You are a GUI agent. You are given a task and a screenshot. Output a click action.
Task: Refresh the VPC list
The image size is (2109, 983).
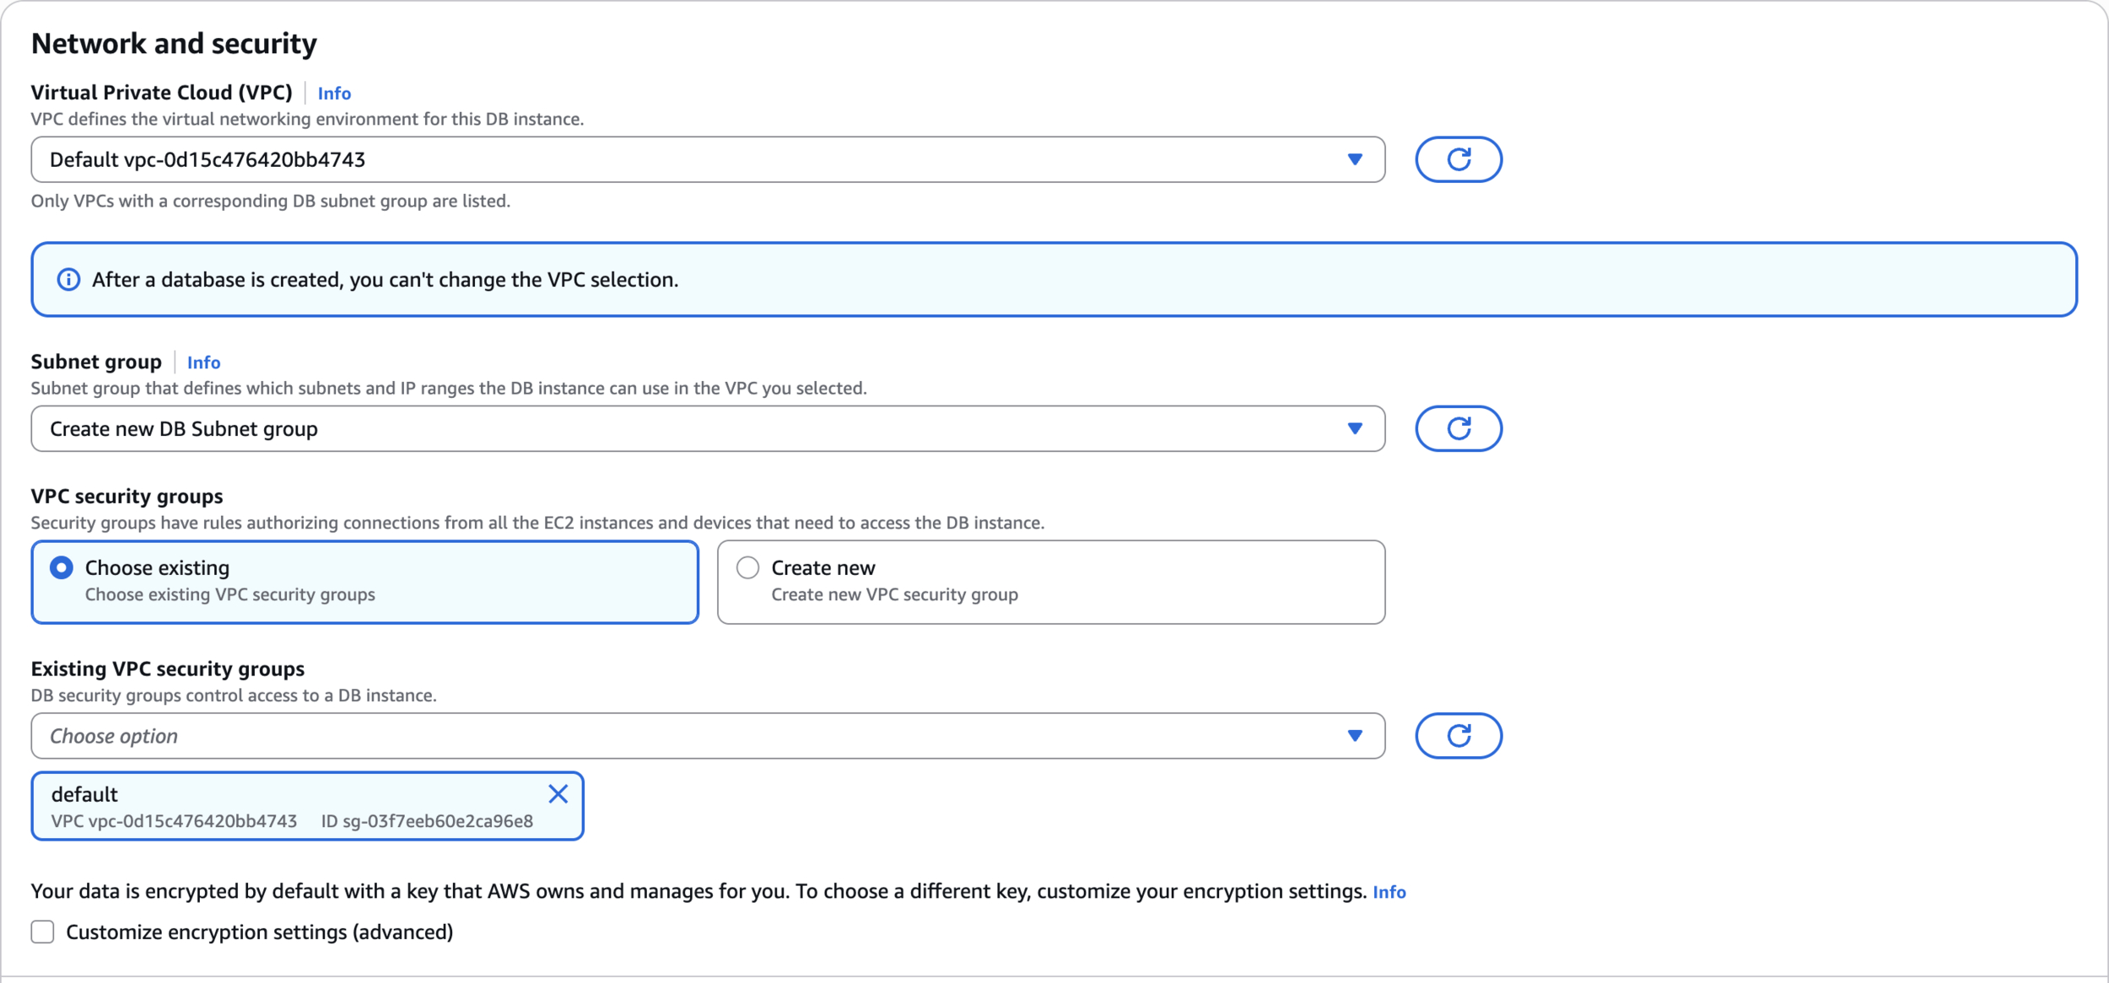point(1458,159)
